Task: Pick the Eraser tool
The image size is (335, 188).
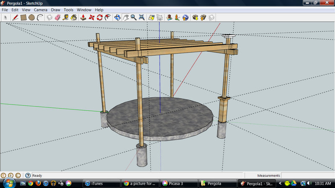Action: tap(58, 18)
